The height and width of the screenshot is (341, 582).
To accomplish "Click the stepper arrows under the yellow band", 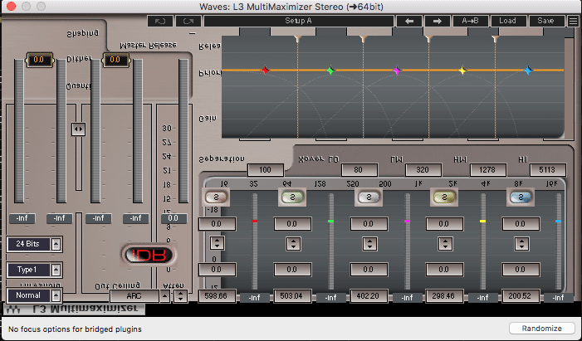I will pos(445,243).
